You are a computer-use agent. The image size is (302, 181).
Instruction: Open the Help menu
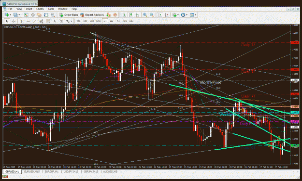pyautogui.click(x=74, y=9)
